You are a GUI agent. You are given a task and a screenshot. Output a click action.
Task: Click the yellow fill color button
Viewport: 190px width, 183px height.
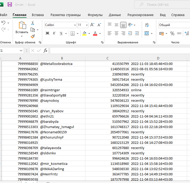(x=84, y=33)
